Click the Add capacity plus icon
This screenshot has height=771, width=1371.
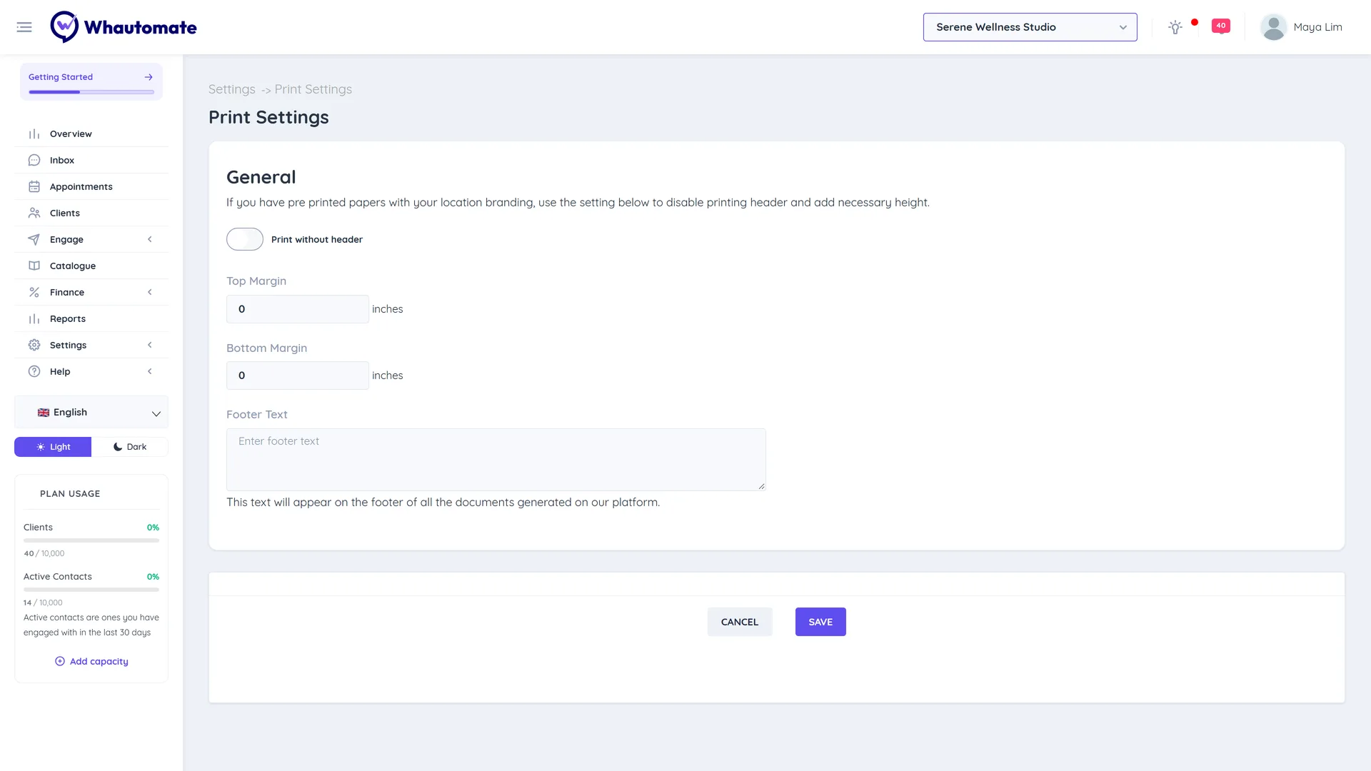[x=60, y=662]
